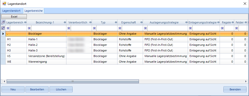Pin the Eigenschaft column
The image size is (249, 96).
point(141,22)
